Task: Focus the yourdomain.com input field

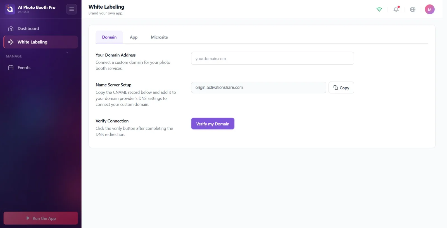Action: tap(272, 58)
